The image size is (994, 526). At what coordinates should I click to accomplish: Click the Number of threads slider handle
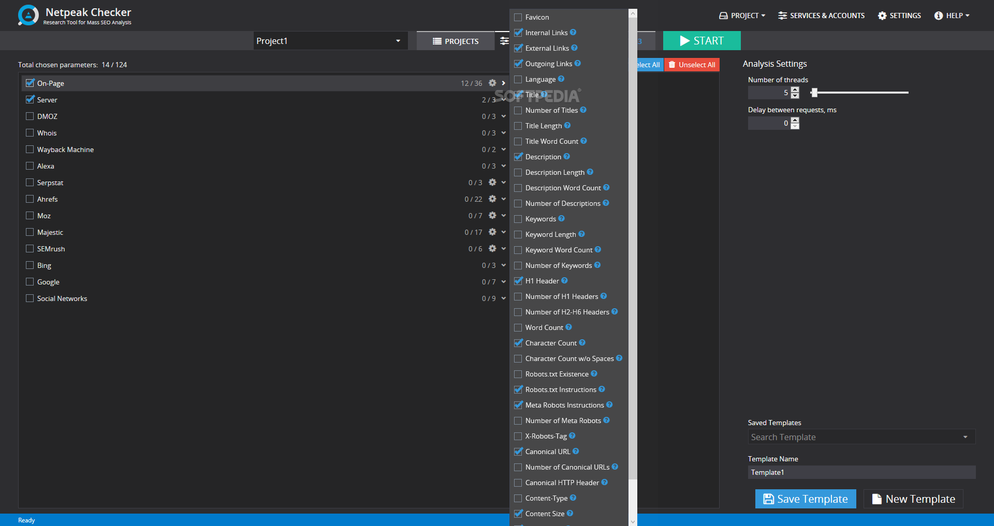click(x=814, y=93)
